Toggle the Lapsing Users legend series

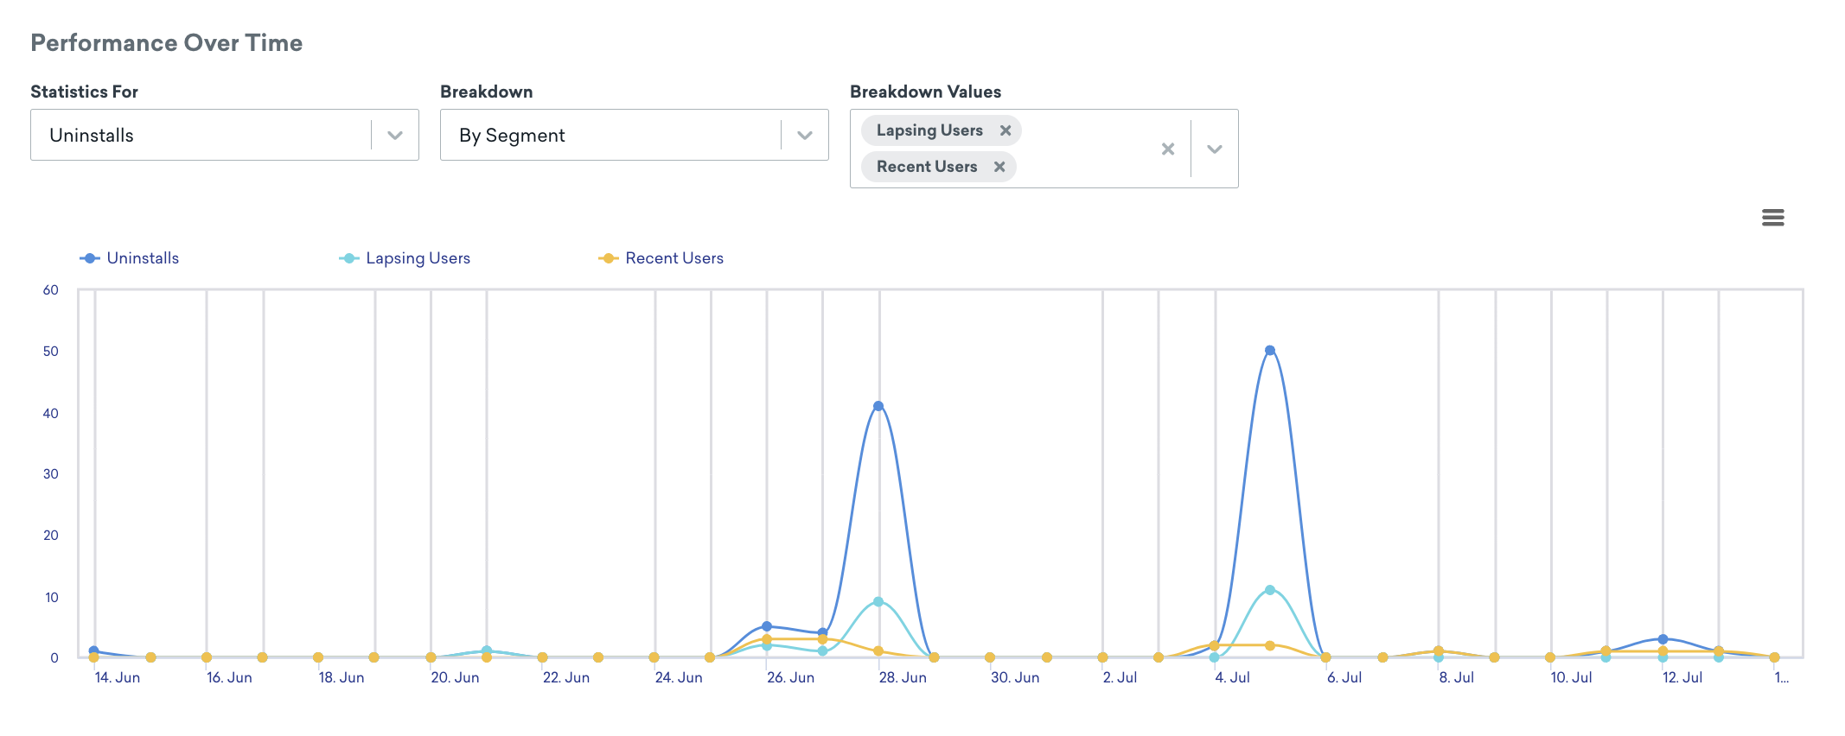[405, 258]
